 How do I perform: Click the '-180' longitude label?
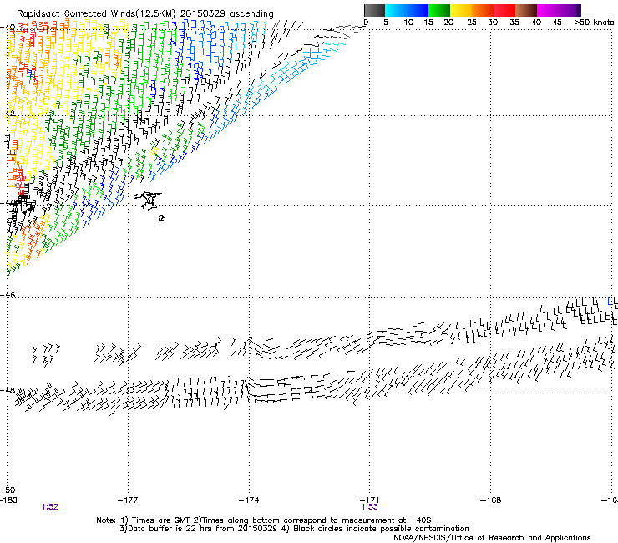[x=8, y=500]
